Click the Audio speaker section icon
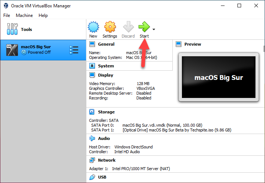Screen dimensions: 265x183 [x=92, y=138]
